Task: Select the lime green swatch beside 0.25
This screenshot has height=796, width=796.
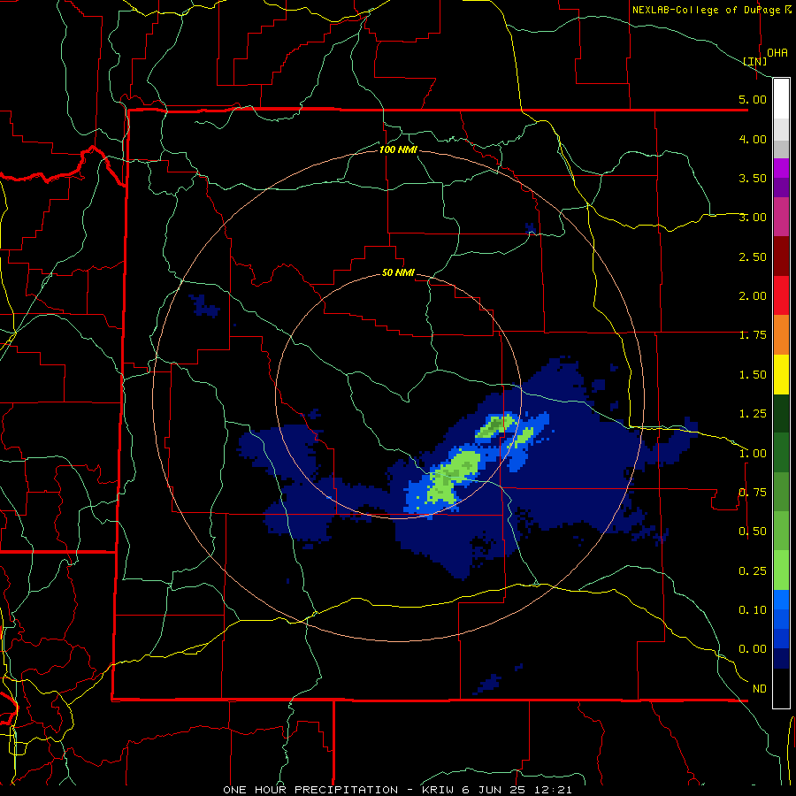Action: click(781, 570)
